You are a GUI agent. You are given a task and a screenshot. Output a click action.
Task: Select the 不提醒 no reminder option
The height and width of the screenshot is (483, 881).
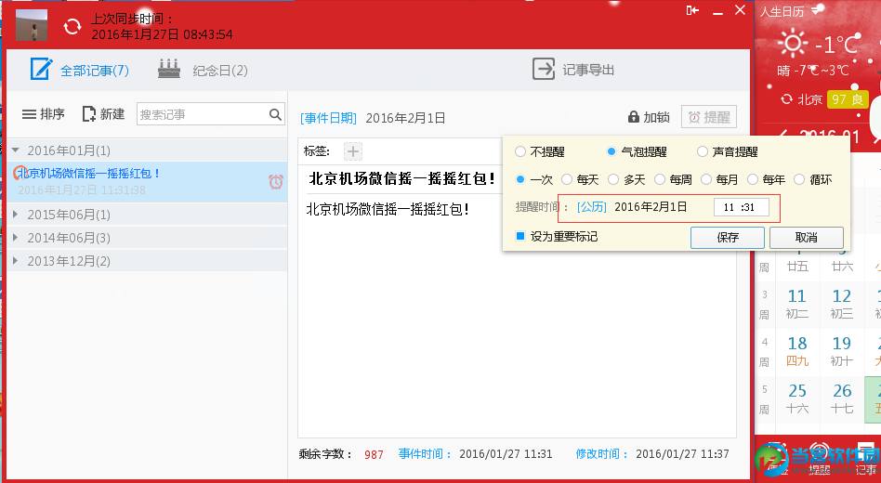click(x=539, y=151)
